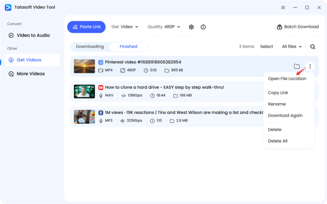The image size is (327, 204).
Task: Choose Download Again from context menu
Action: point(285,116)
